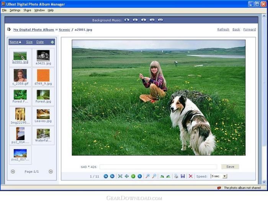The height and width of the screenshot is (201, 268).
Task: Zoom out of the photo
Action: [x=154, y=176]
